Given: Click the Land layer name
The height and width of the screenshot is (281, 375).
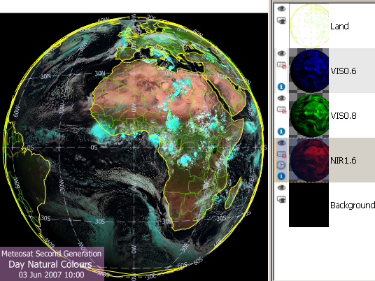Looking at the screenshot, I should click(x=339, y=26).
